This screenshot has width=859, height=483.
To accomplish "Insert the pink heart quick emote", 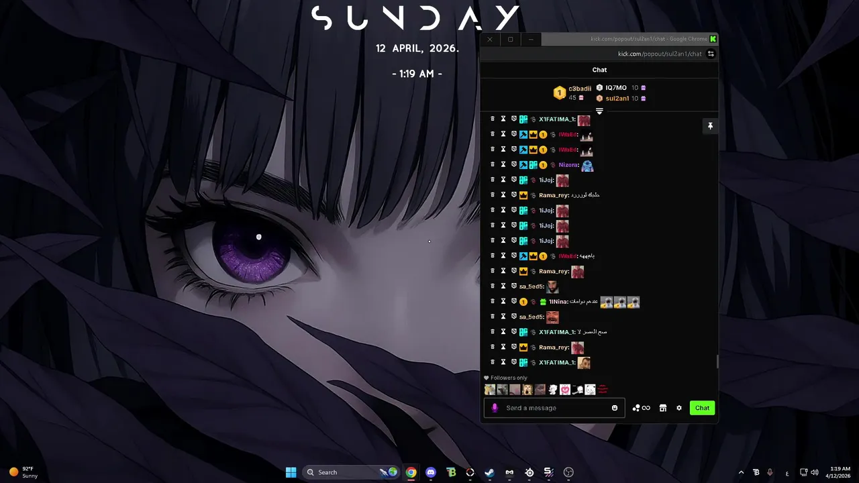I will [565, 390].
